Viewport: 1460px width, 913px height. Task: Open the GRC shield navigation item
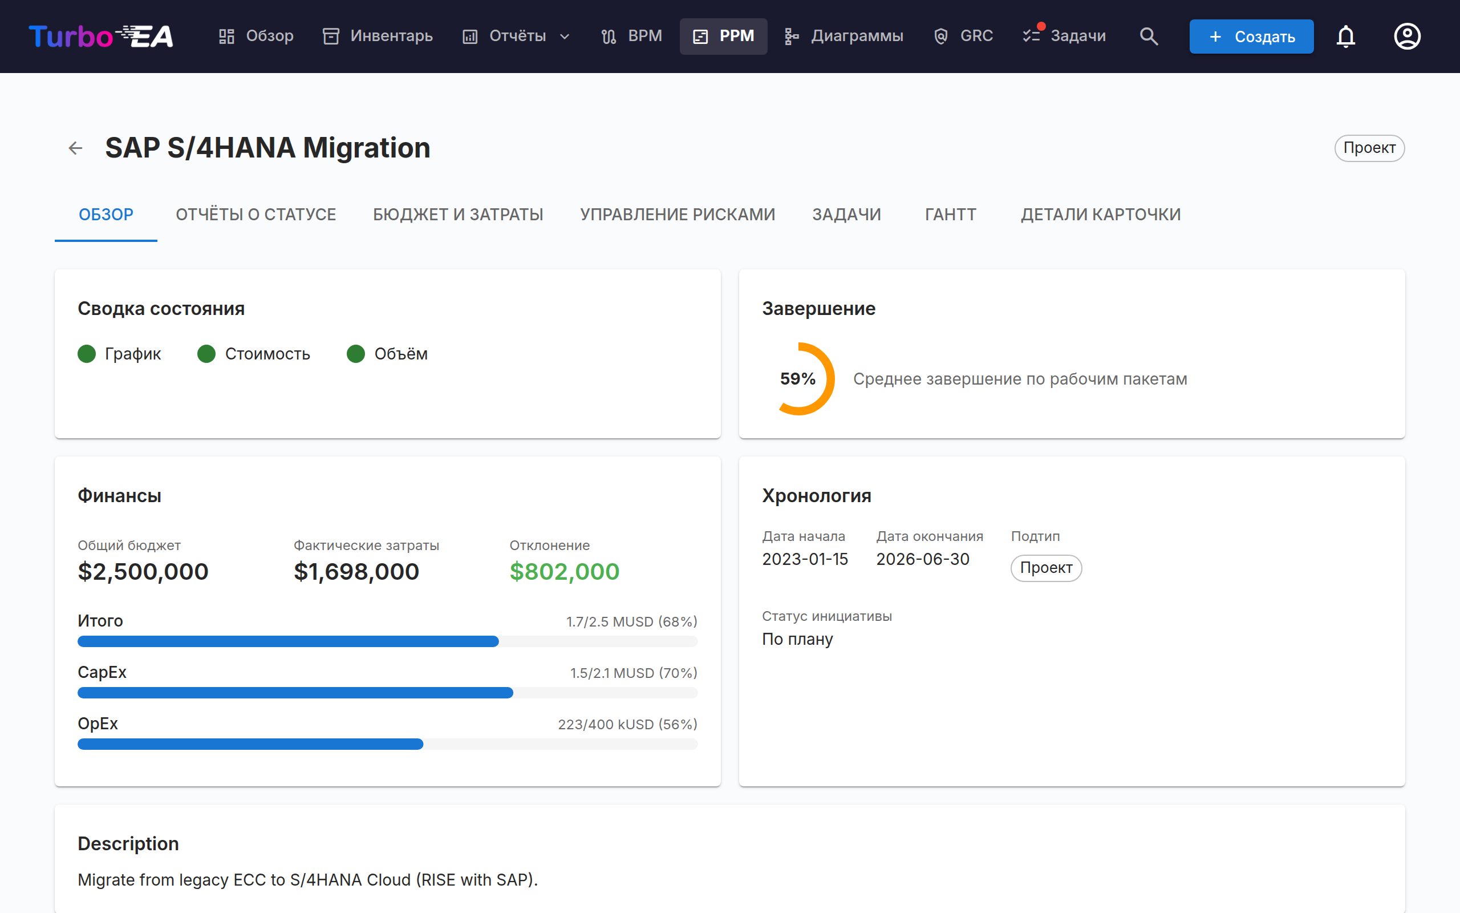pos(963,36)
